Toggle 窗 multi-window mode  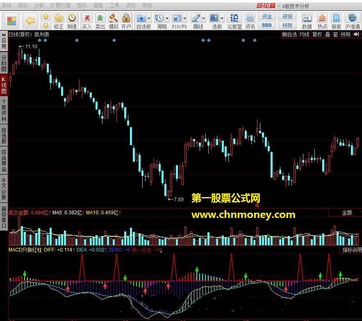pyautogui.click(x=335, y=34)
